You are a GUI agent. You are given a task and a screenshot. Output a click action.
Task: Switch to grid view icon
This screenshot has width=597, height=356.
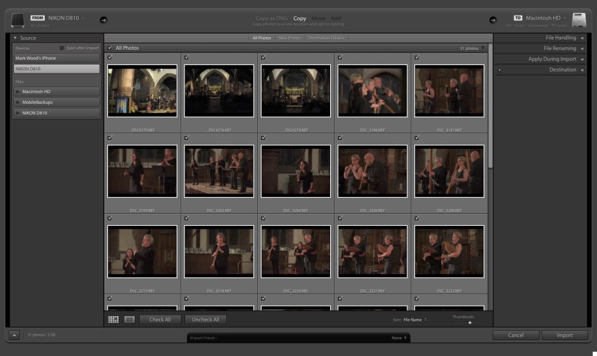pyautogui.click(x=113, y=320)
